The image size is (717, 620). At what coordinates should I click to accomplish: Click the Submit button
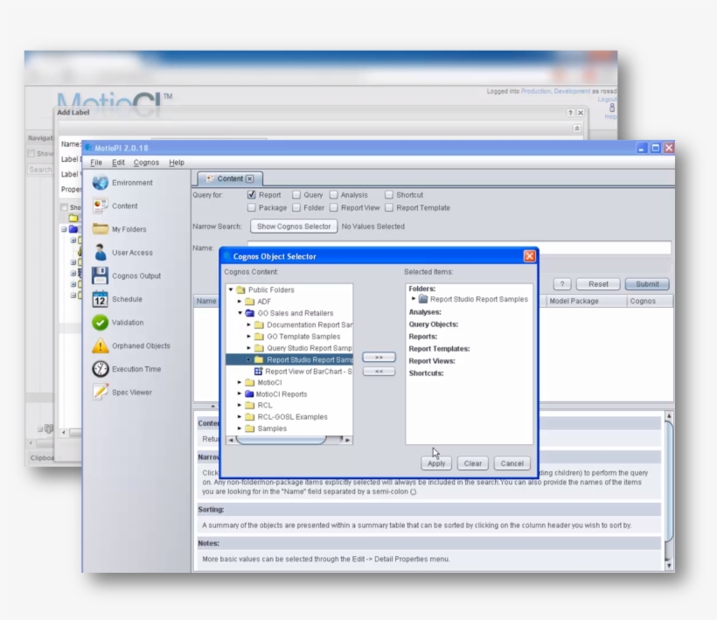[647, 284]
